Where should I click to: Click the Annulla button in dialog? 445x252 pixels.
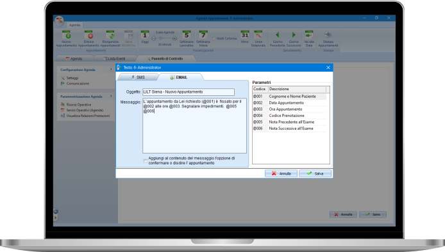281,173
